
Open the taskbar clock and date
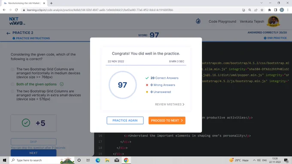(275, 160)
